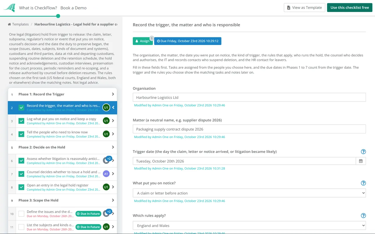Click U1 avatar on Log what put you on notice

tap(106, 121)
